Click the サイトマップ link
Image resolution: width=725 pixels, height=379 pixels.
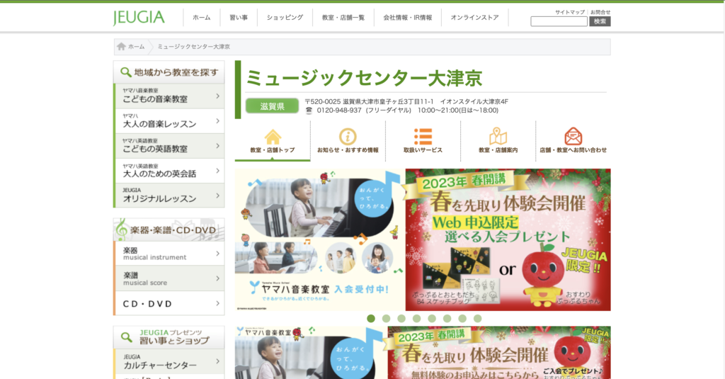(x=570, y=12)
